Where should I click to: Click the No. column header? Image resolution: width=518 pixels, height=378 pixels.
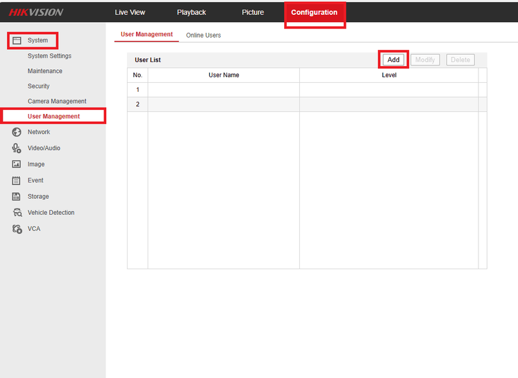coord(138,75)
